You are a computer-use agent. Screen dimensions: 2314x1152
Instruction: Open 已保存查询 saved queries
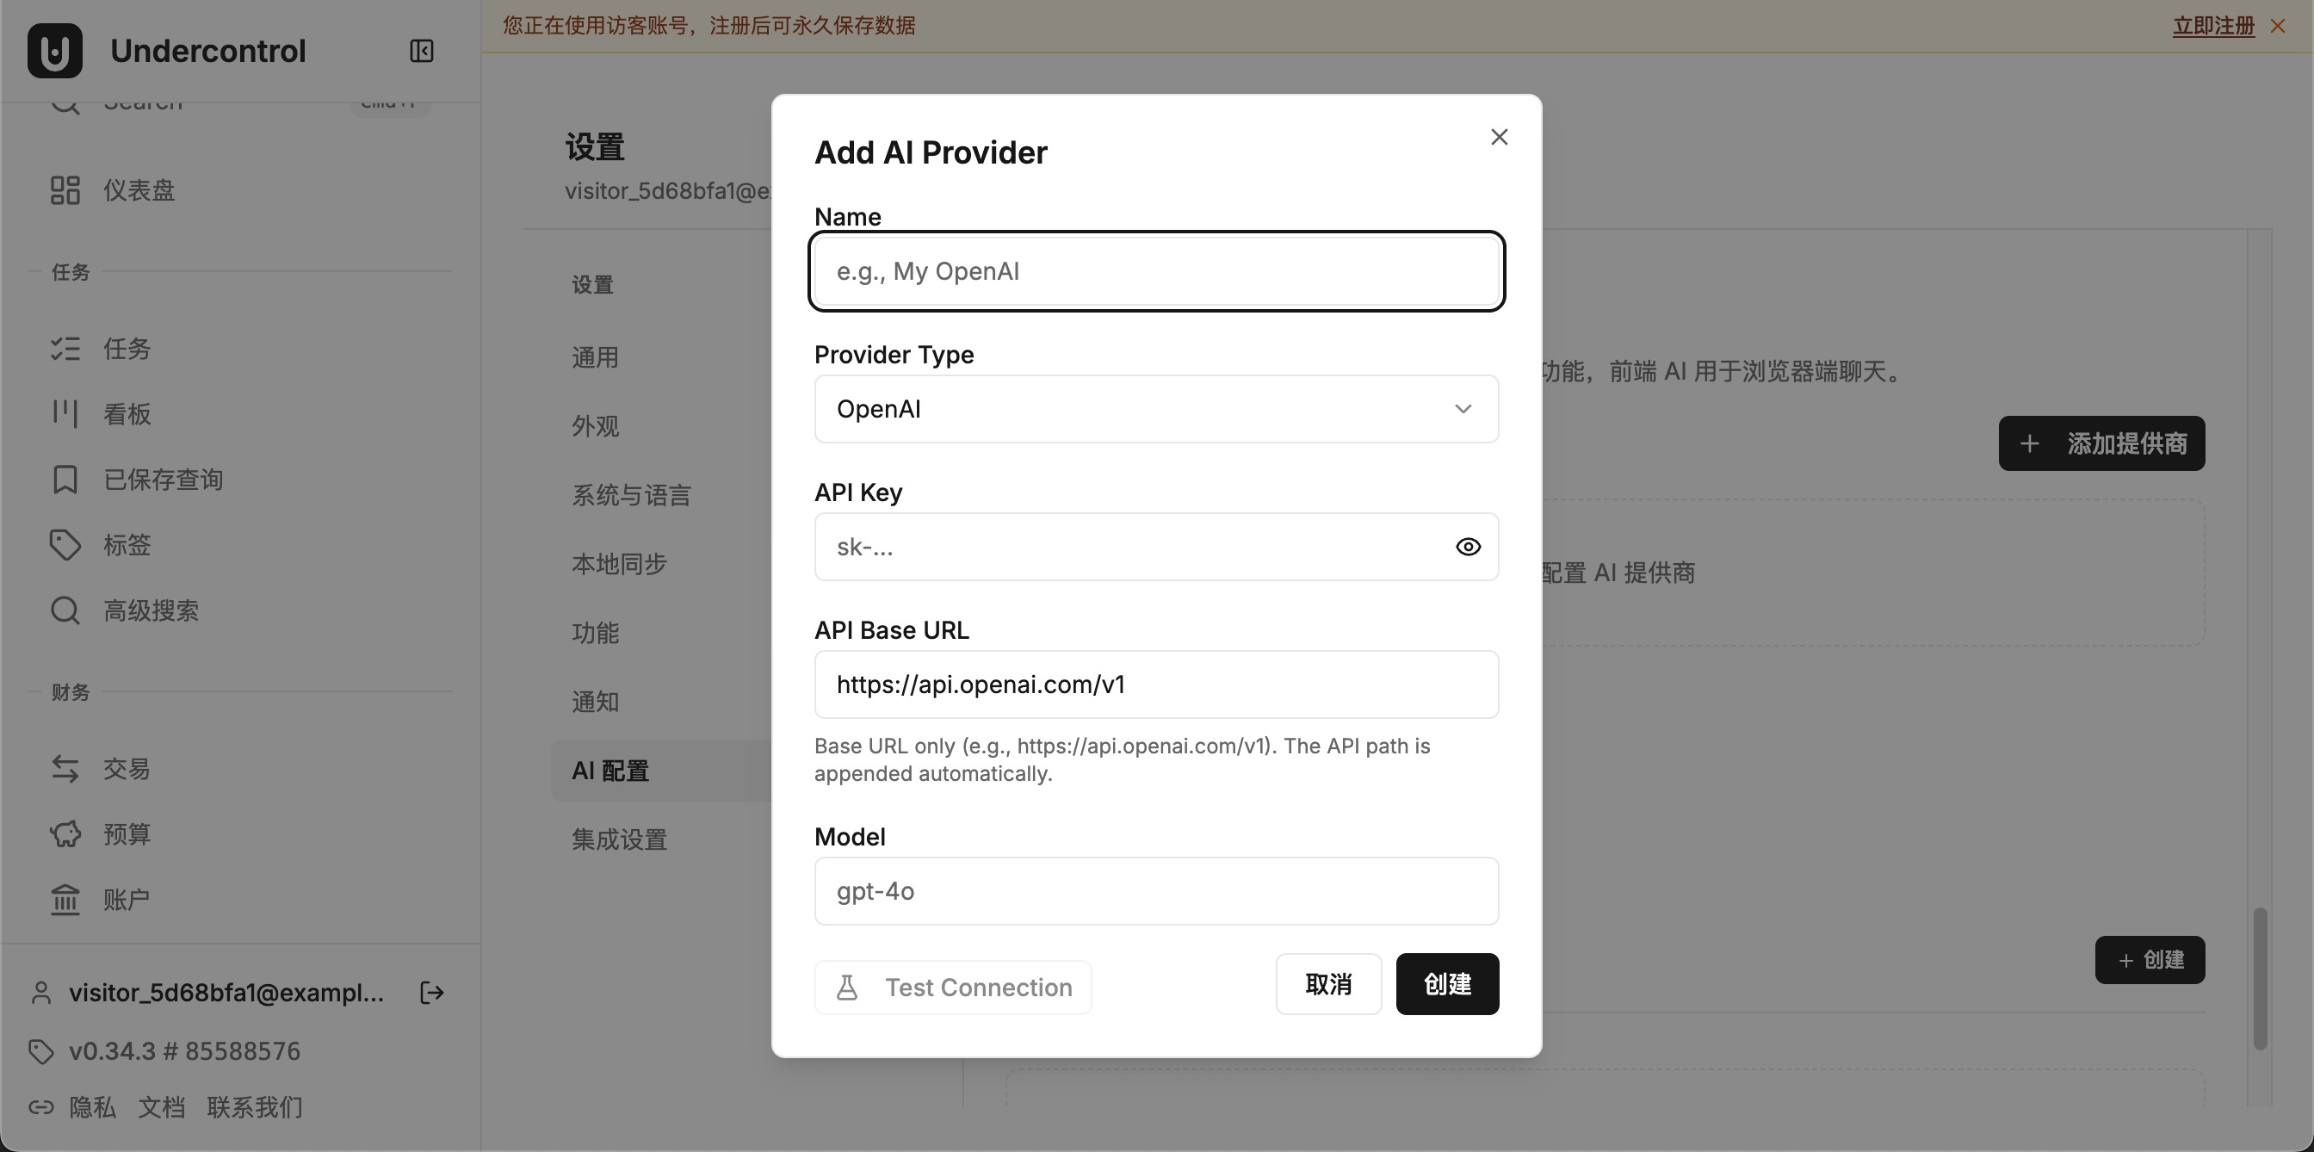[240, 480]
